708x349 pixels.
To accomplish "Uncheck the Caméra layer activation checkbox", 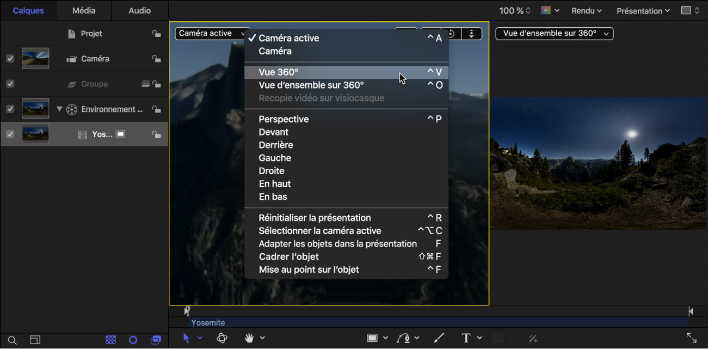I will [x=9, y=58].
